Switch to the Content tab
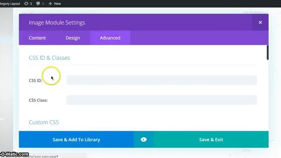 coord(37,38)
